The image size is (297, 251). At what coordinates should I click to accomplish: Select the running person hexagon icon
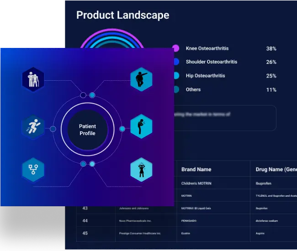[33, 127]
